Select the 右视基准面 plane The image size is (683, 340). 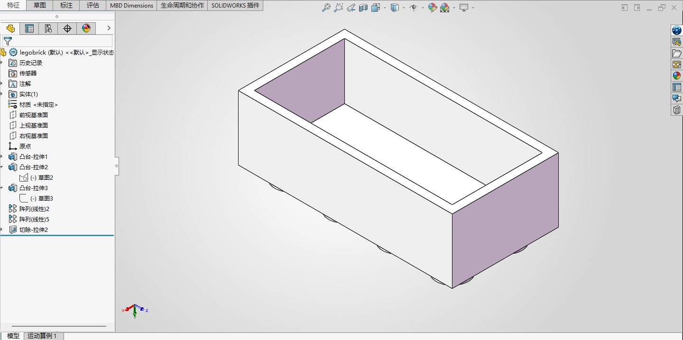click(28, 136)
